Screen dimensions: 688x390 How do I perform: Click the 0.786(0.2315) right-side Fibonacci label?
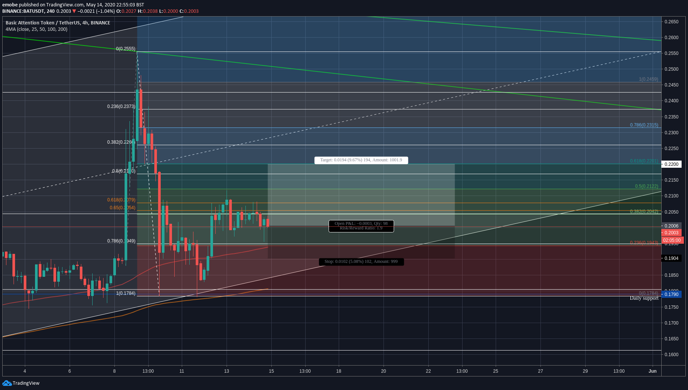pyautogui.click(x=644, y=125)
